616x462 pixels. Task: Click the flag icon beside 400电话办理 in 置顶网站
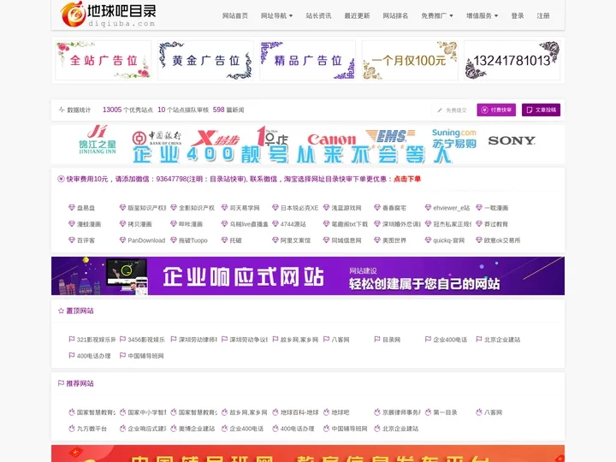click(x=72, y=355)
